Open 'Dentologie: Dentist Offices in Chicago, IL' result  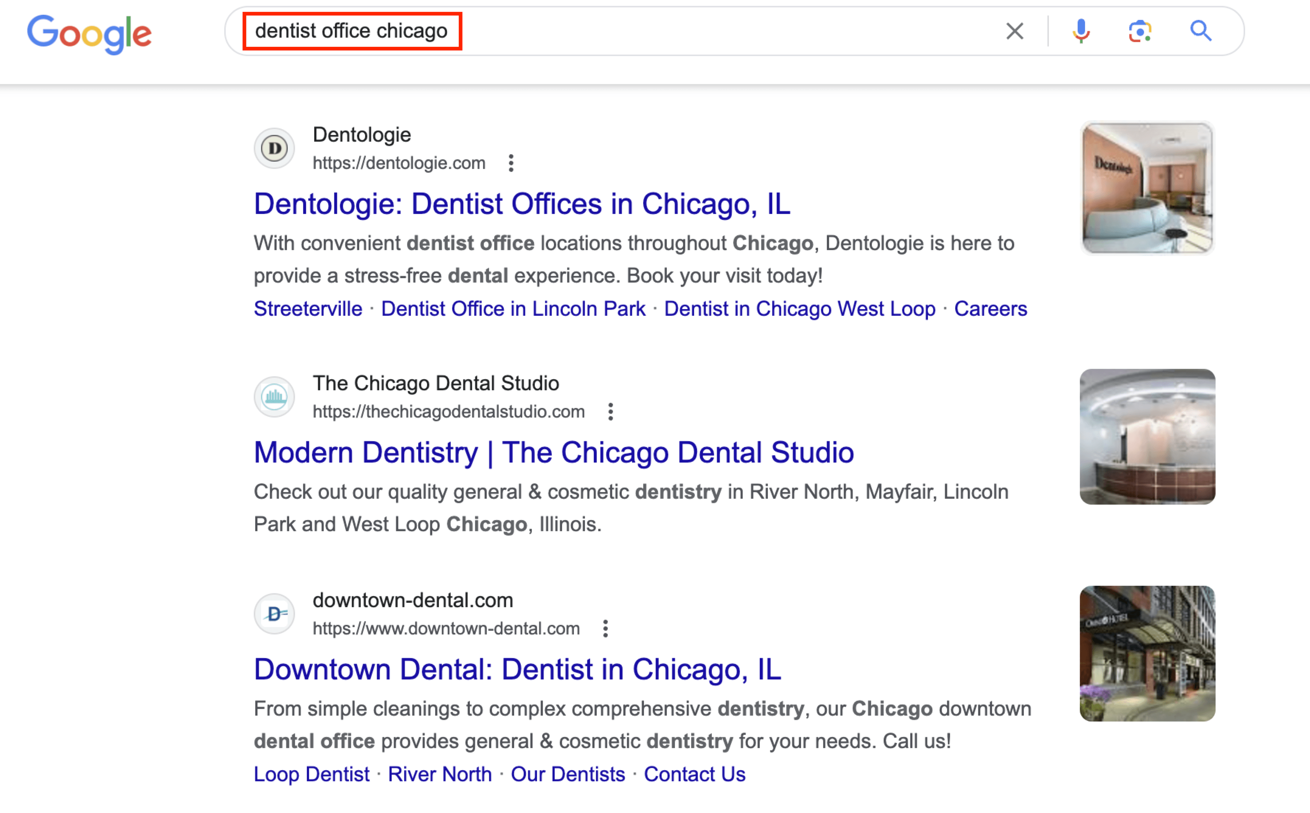click(x=522, y=204)
